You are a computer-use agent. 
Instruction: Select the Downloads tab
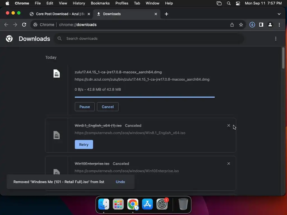126,14
